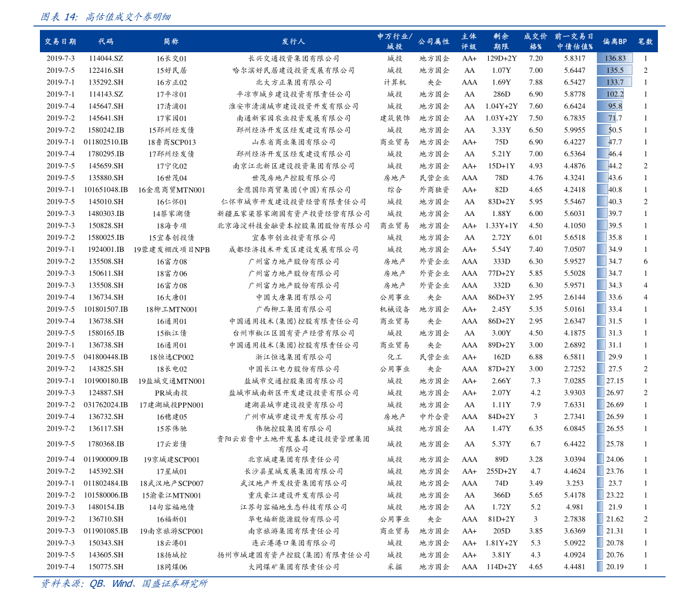Click valuation value 5.8317
This screenshot has height=601, width=699.
click(x=575, y=59)
